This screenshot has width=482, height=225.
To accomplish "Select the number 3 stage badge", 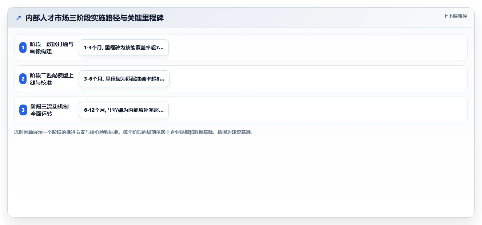I will tap(23, 110).
